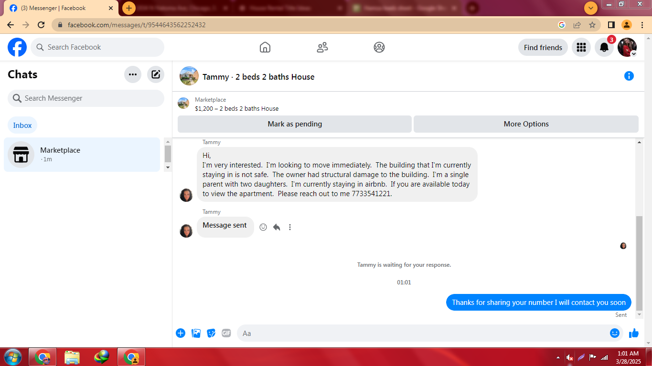
Task: Click the Tammy · 2 beds 2 baths House header
Action: (x=258, y=77)
